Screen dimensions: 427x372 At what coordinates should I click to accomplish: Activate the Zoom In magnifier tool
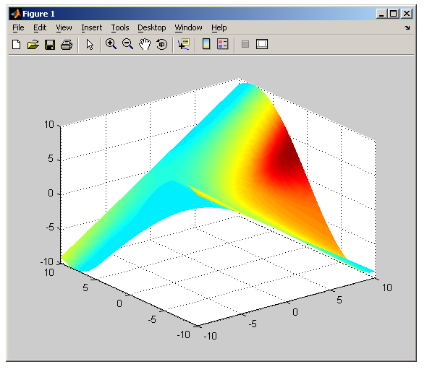(x=111, y=44)
